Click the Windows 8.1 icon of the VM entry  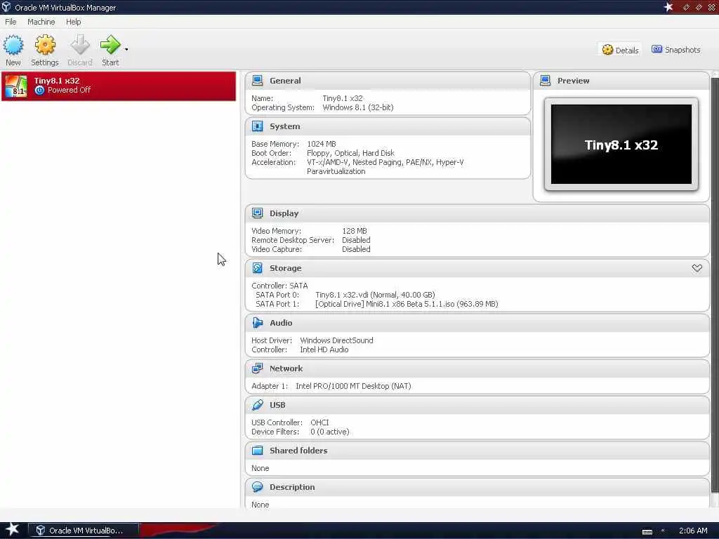16,86
